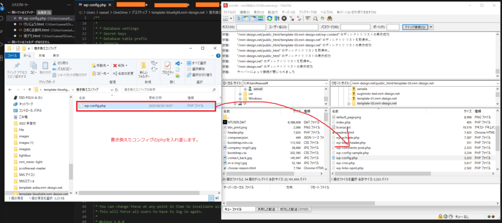Image resolution: width=502 pixels, height=223 pixels.
Task: Click the refresh file list icon in FileZilla
Action: 269,19
